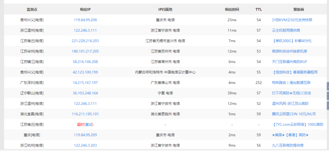Click the TTL column header
This screenshot has height=151, width=329.
coord(259,10)
